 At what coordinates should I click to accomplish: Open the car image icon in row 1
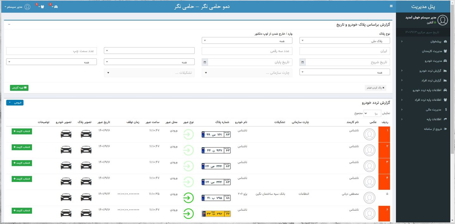point(66,134)
